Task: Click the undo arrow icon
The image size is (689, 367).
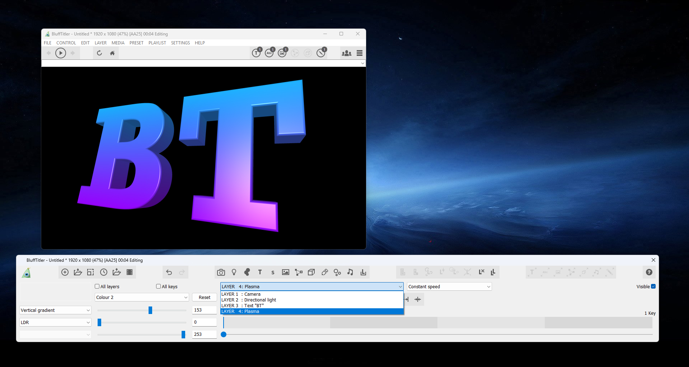Action: [169, 272]
